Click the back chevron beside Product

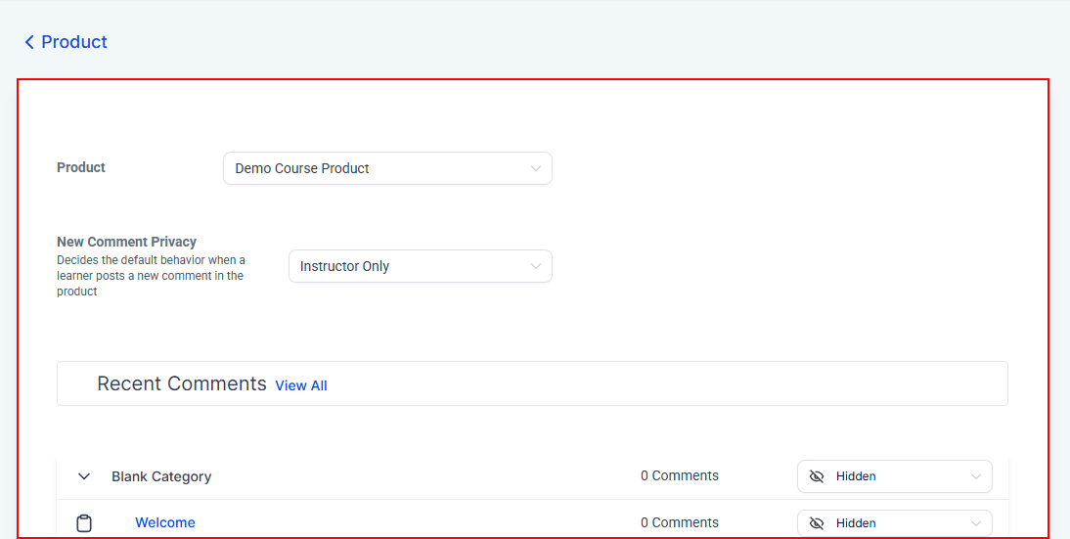pyautogui.click(x=29, y=42)
